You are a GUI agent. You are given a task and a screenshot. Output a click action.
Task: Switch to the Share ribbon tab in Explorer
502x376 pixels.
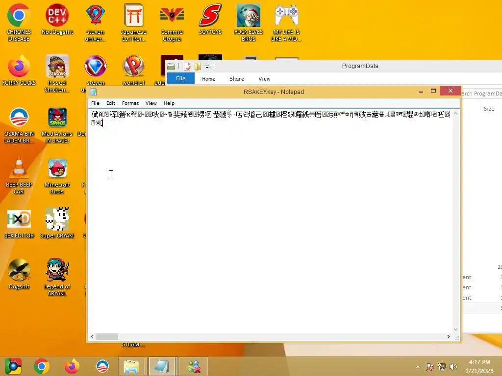pyautogui.click(x=237, y=79)
